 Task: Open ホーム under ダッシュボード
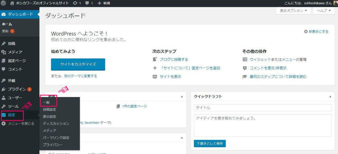click(7, 24)
